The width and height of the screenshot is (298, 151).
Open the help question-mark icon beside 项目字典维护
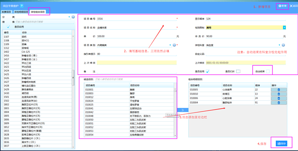pyautogui.click(x=21, y=6)
